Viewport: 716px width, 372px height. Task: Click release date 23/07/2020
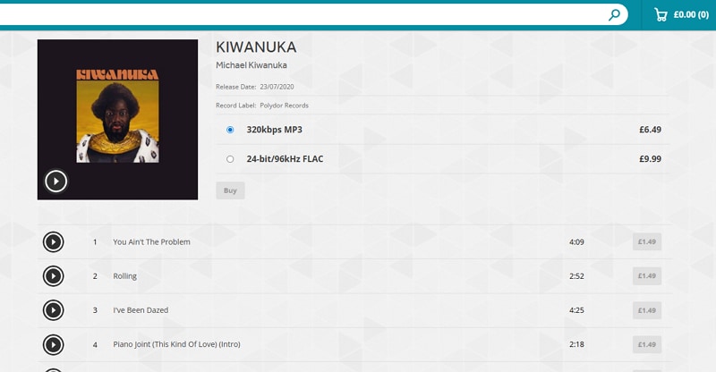(277, 87)
